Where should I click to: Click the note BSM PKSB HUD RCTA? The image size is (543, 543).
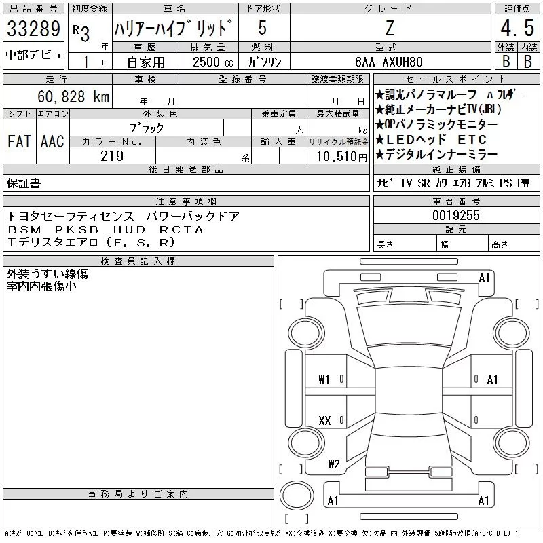click(x=105, y=229)
